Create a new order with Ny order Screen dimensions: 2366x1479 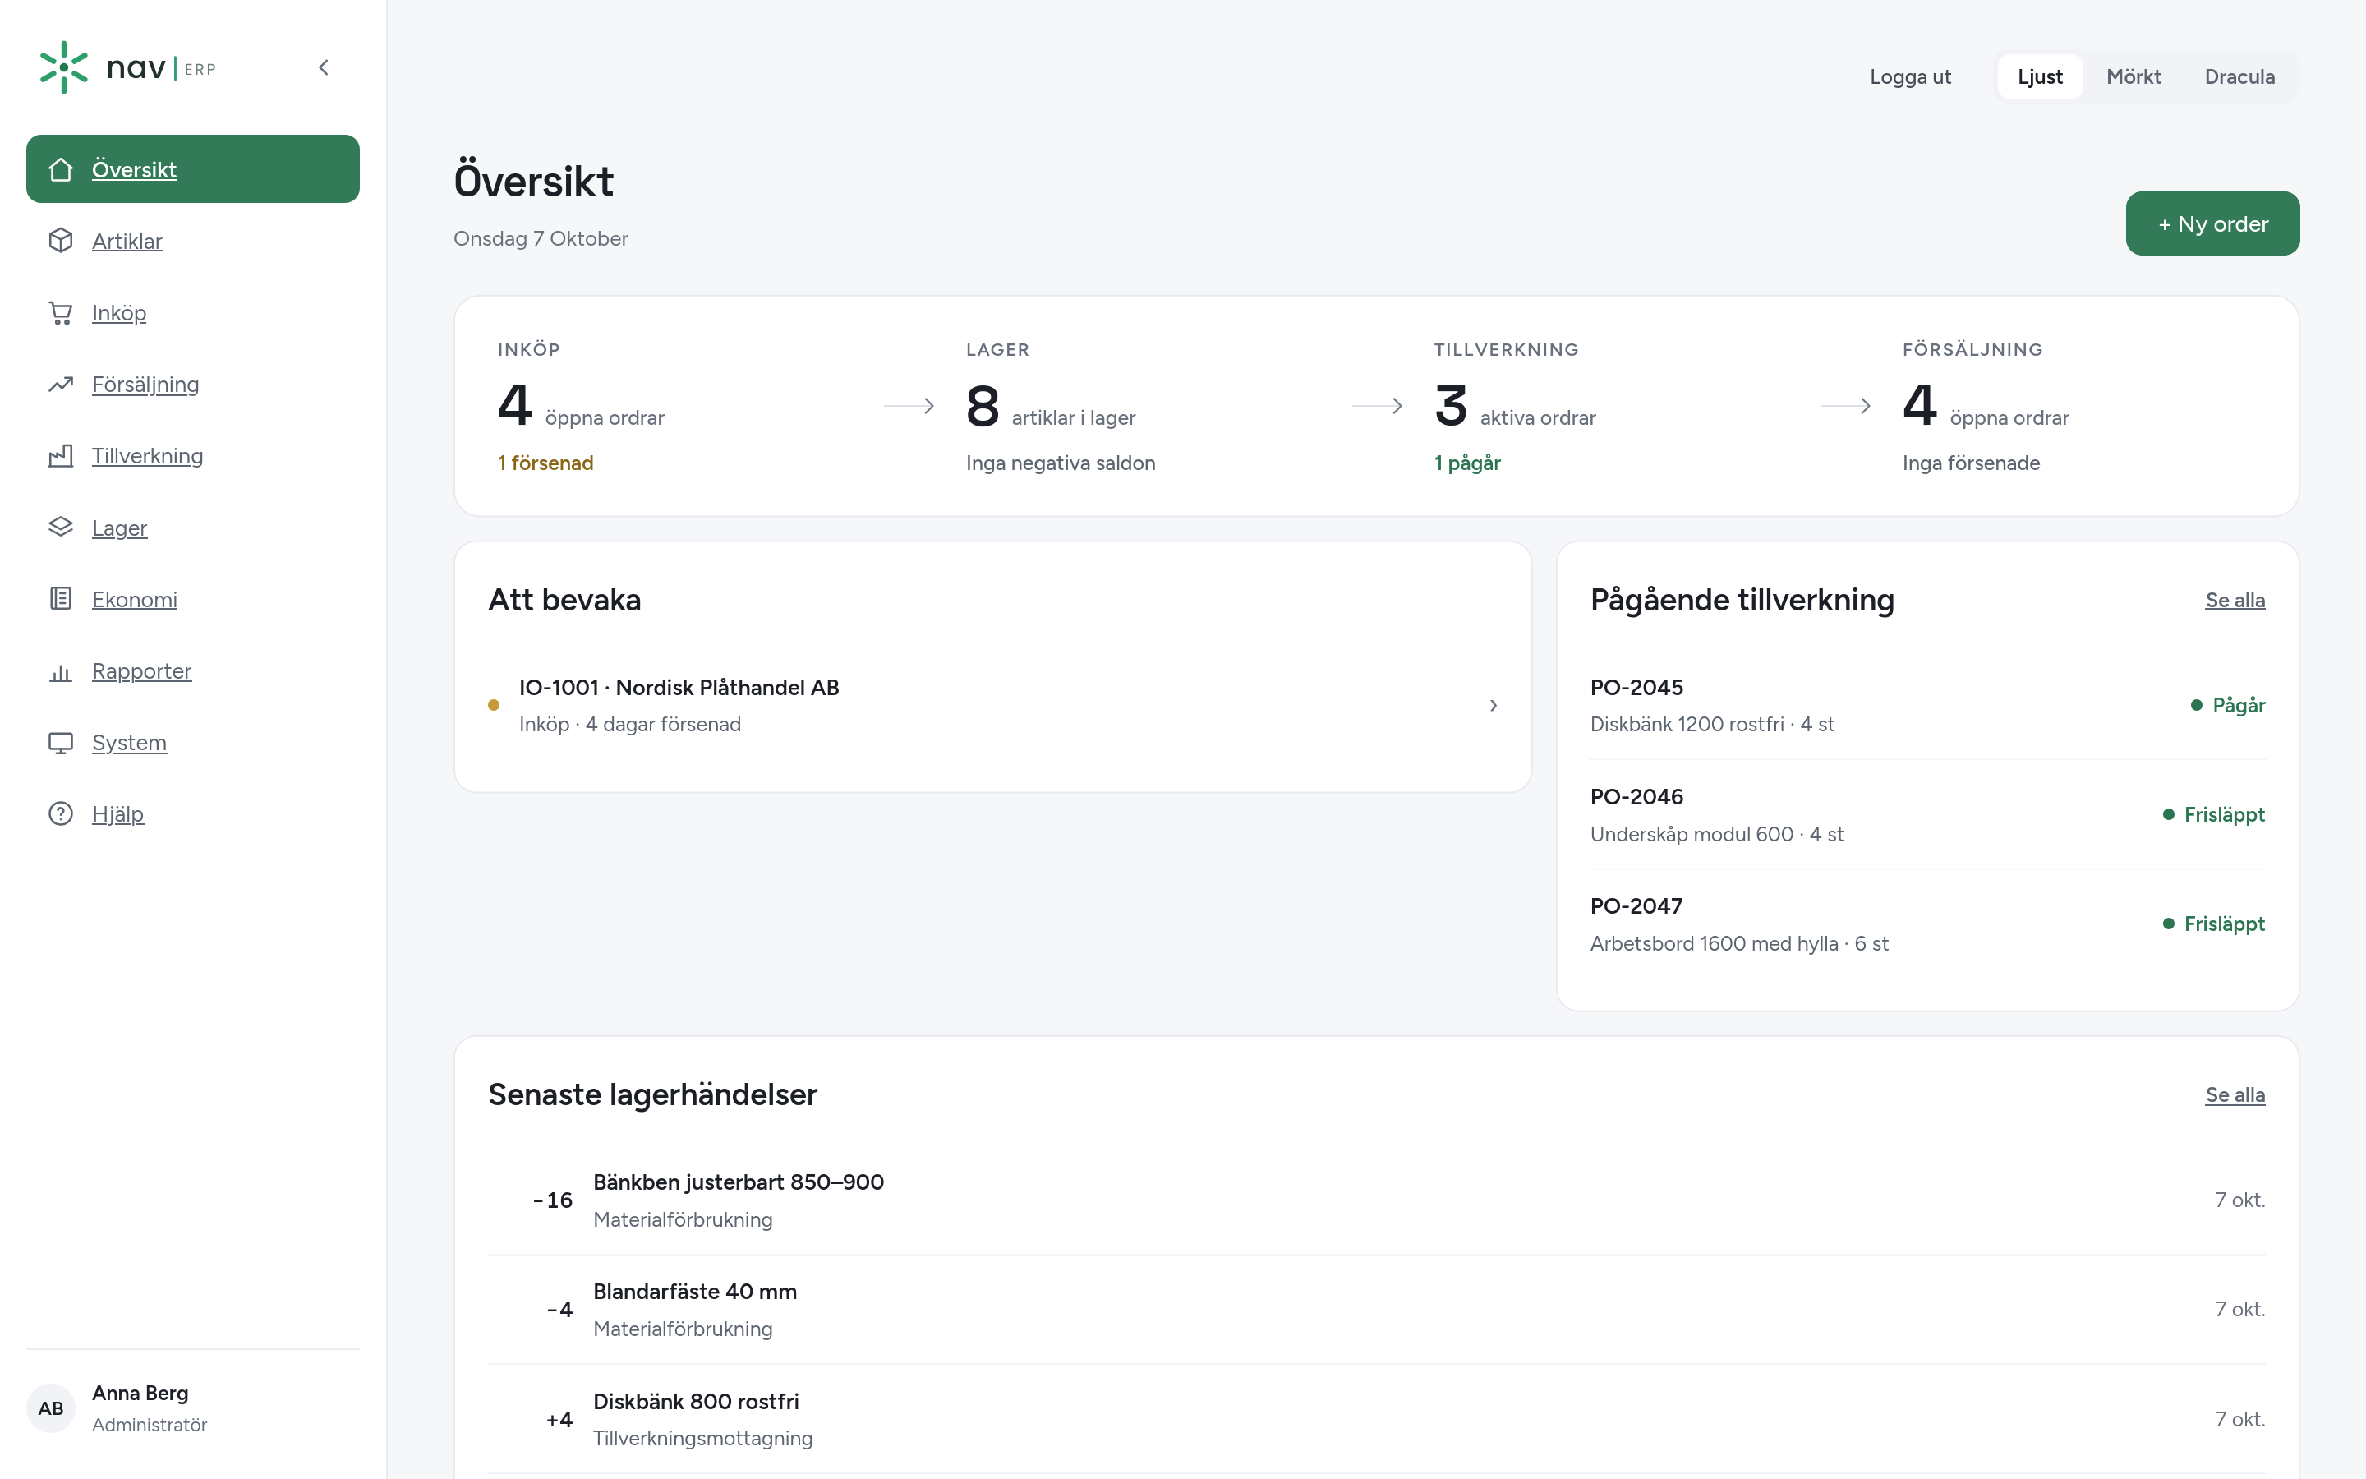2212,224
